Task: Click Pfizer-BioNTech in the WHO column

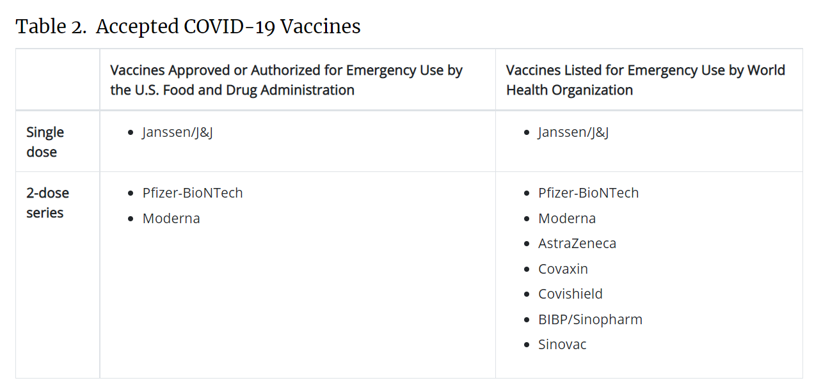Action: 589,193
